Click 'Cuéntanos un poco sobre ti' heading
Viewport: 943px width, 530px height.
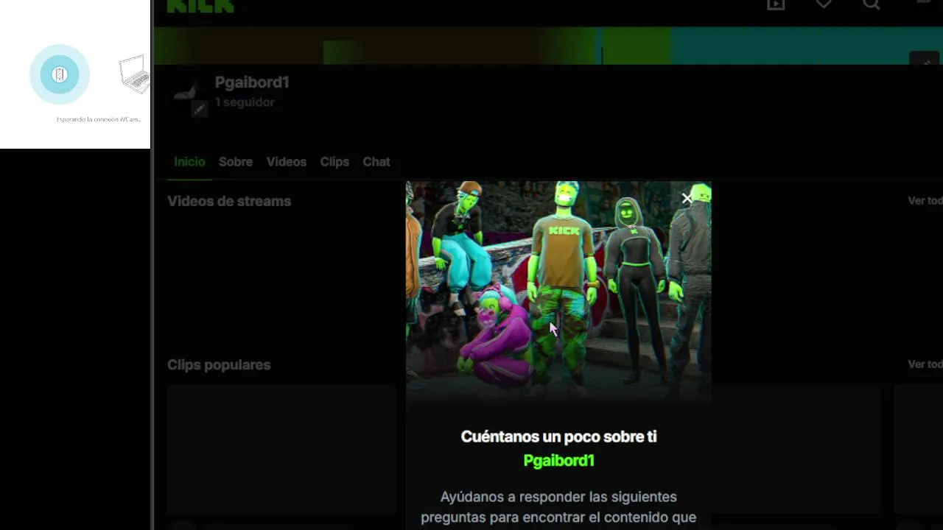click(558, 437)
